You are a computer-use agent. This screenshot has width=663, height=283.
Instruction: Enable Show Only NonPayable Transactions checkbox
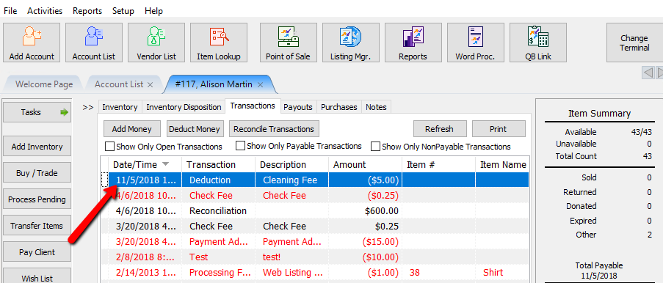[375, 147]
